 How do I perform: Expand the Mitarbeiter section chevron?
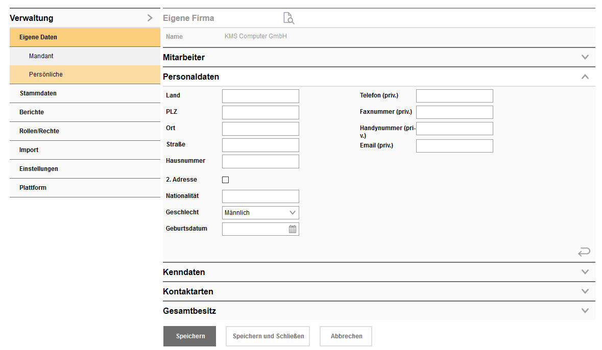pos(585,57)
